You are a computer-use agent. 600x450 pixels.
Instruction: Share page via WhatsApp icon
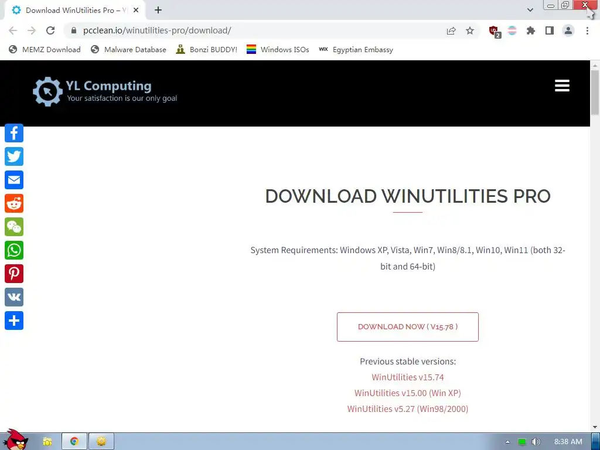coord(14,250)
